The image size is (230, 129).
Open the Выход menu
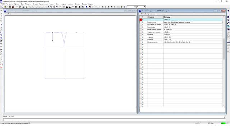coord(84,4)
